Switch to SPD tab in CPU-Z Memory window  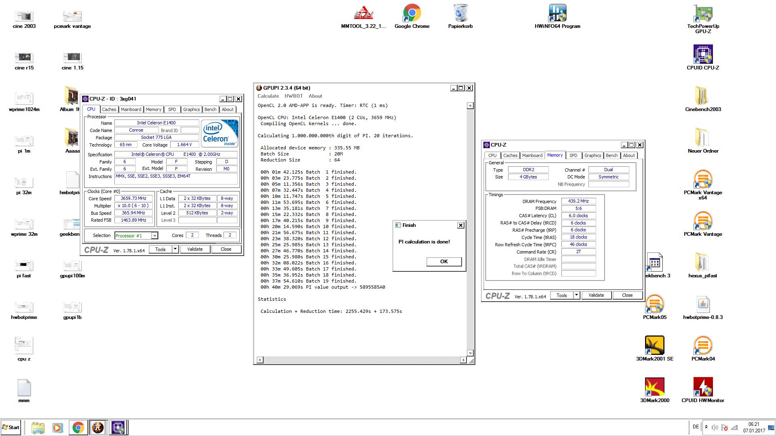(573, 155)
